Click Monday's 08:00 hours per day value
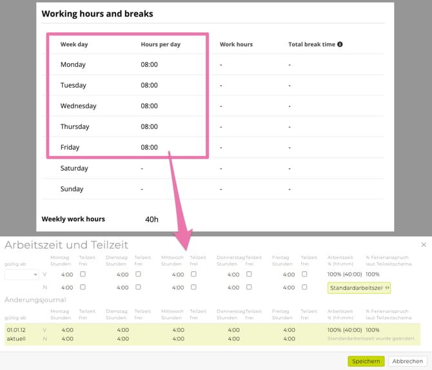The image size is (432, 370). tap(149, 64)
